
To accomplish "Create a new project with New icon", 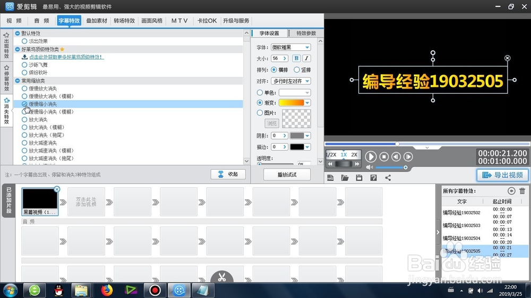I will click(x=330, y=178).
